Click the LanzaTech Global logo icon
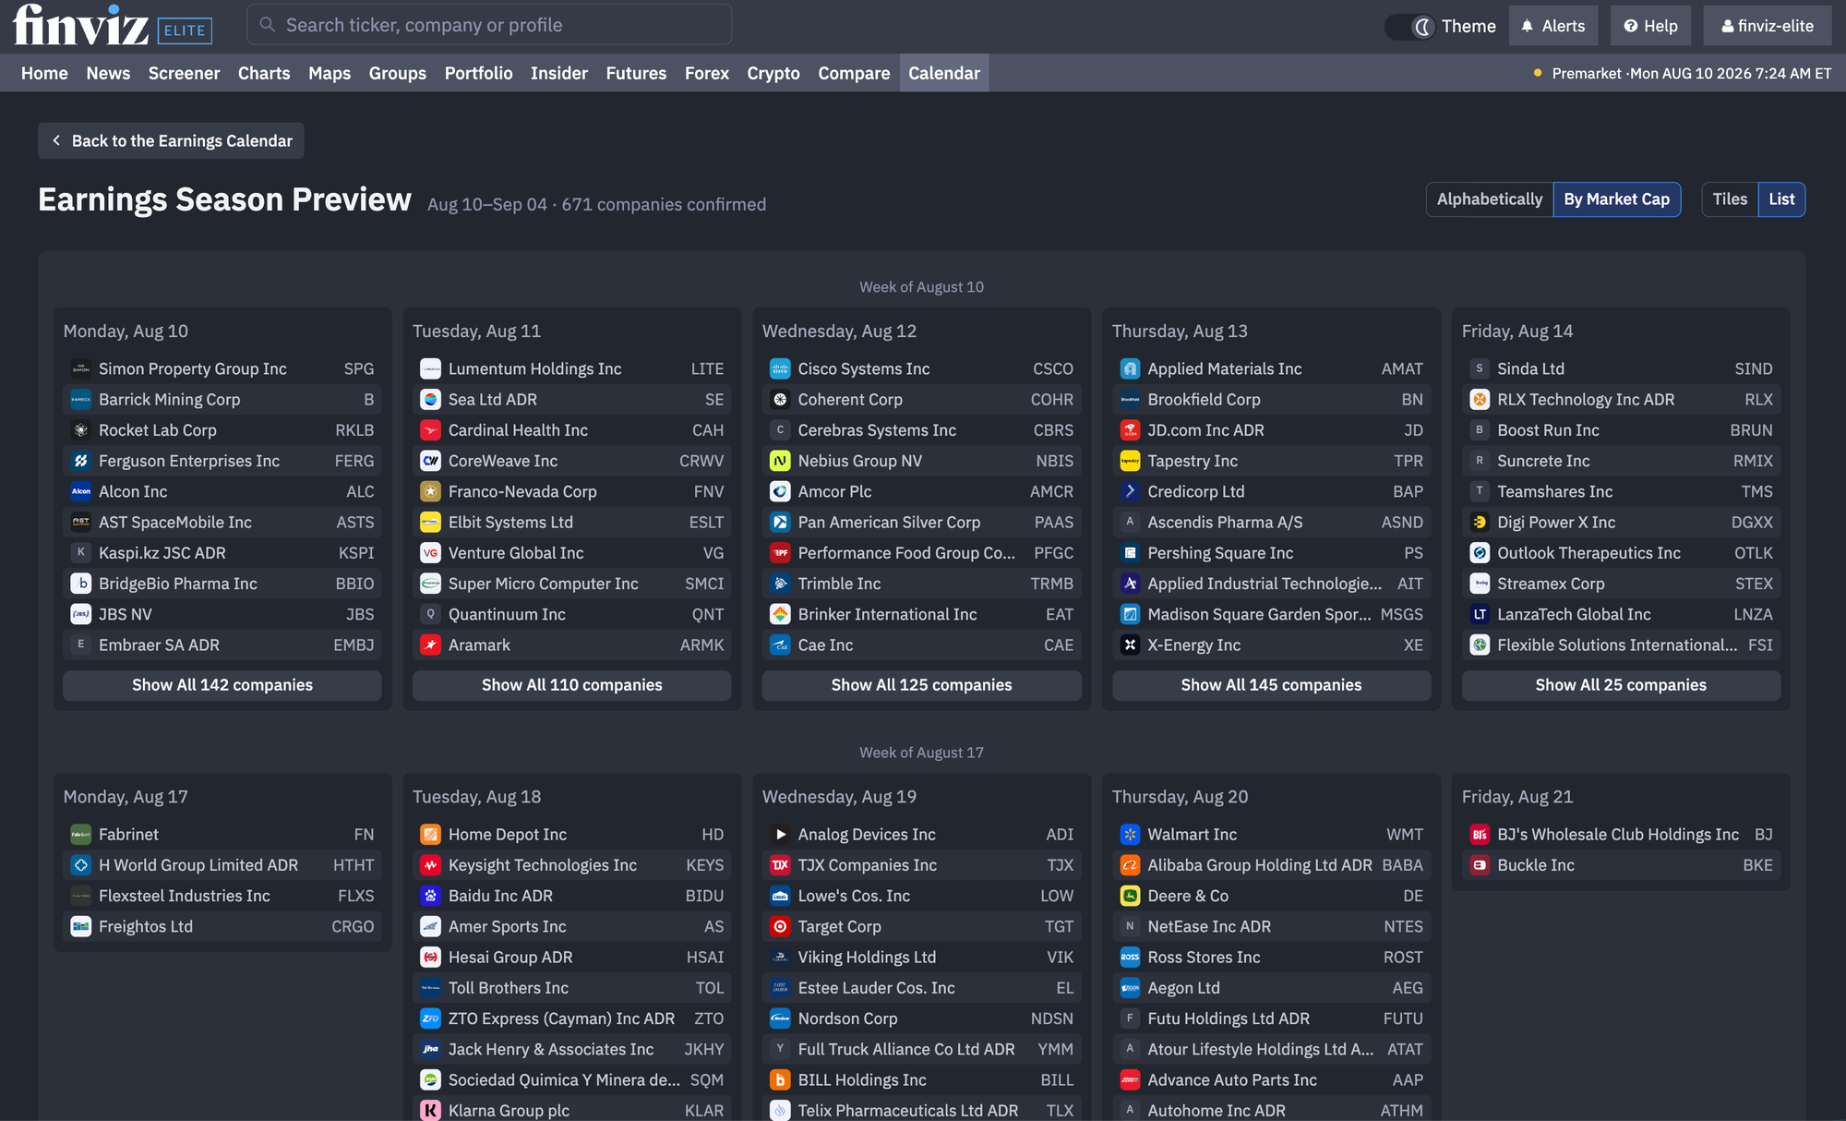 pos(1480,615)
